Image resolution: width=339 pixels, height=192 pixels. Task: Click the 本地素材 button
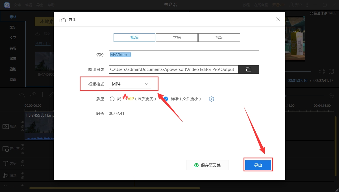[44, 21]
